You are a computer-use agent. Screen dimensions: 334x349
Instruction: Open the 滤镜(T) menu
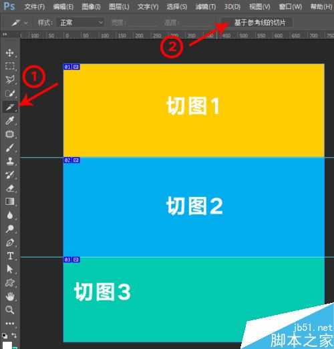click(x=206, y=7)
